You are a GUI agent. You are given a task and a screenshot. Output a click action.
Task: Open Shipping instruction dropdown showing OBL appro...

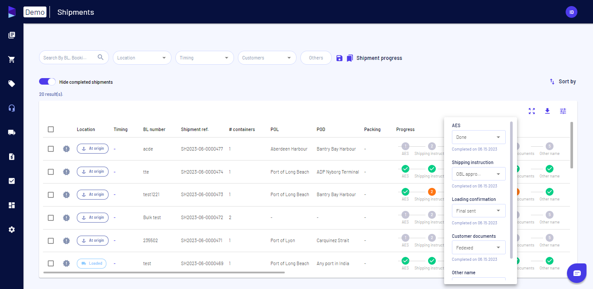click(x=478, y=174)
